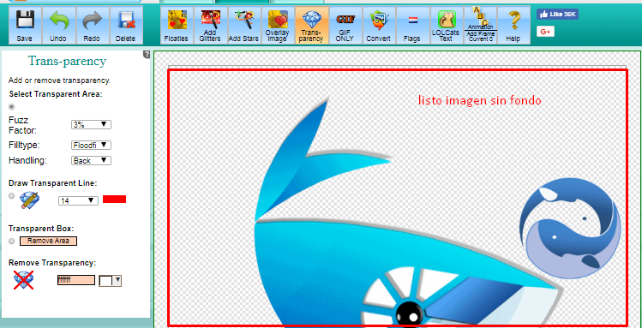Open the Filltype Floodfill dropdown
The image size is (642, 328).
click(91, 145)
